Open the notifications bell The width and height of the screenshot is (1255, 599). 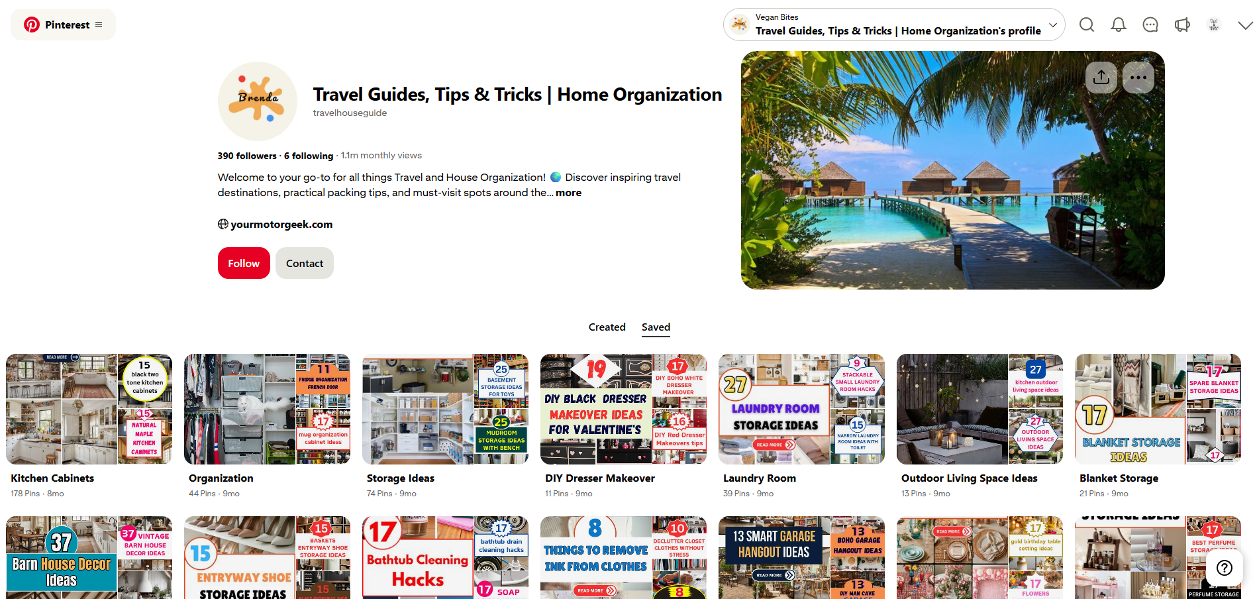click(1119, 25)
